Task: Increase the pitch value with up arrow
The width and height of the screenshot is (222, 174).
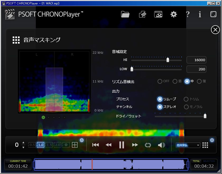Action: coord(23,143)
